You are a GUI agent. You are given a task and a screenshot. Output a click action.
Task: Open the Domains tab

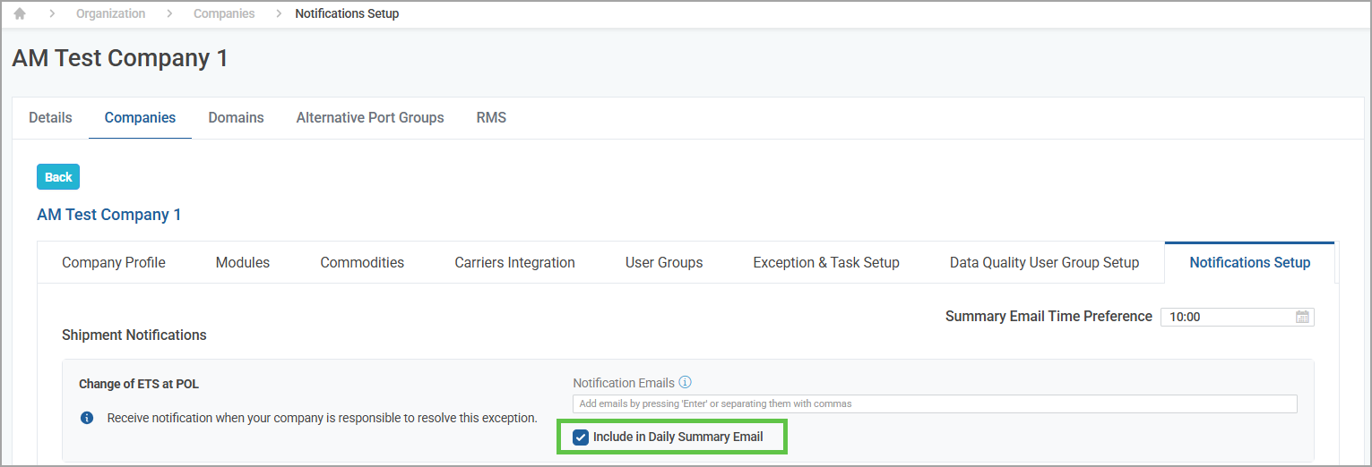pos(236,117)
